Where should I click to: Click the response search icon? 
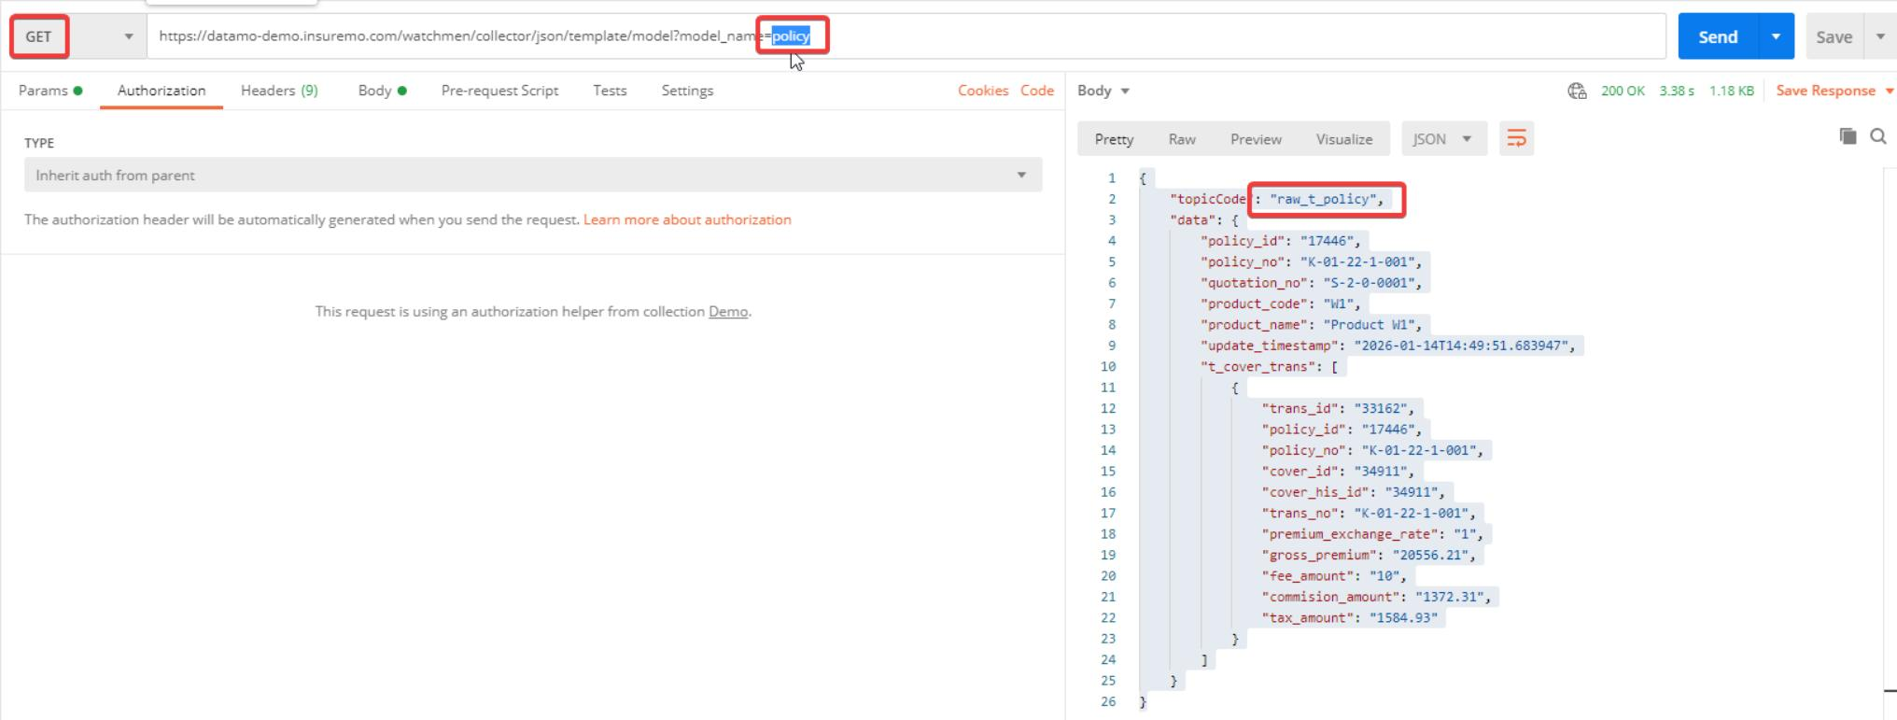pos(1878,136)
